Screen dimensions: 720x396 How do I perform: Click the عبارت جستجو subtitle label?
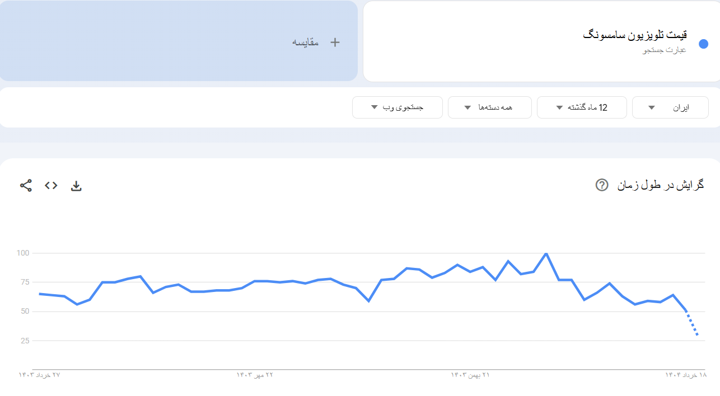point(664,50)
